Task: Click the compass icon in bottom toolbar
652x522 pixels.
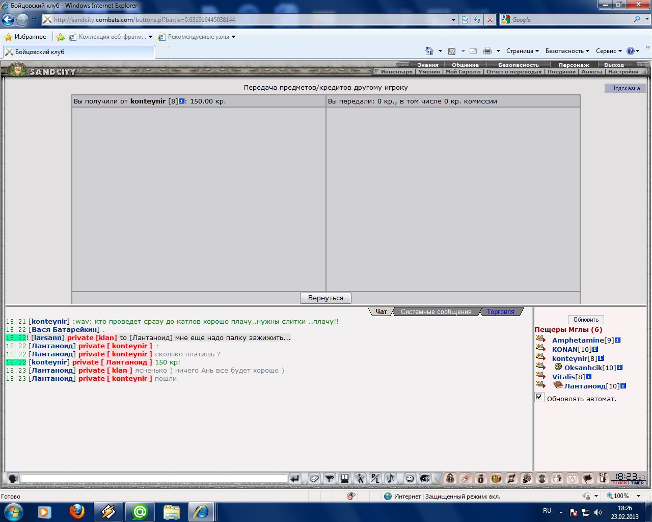Action: point(466,478)
